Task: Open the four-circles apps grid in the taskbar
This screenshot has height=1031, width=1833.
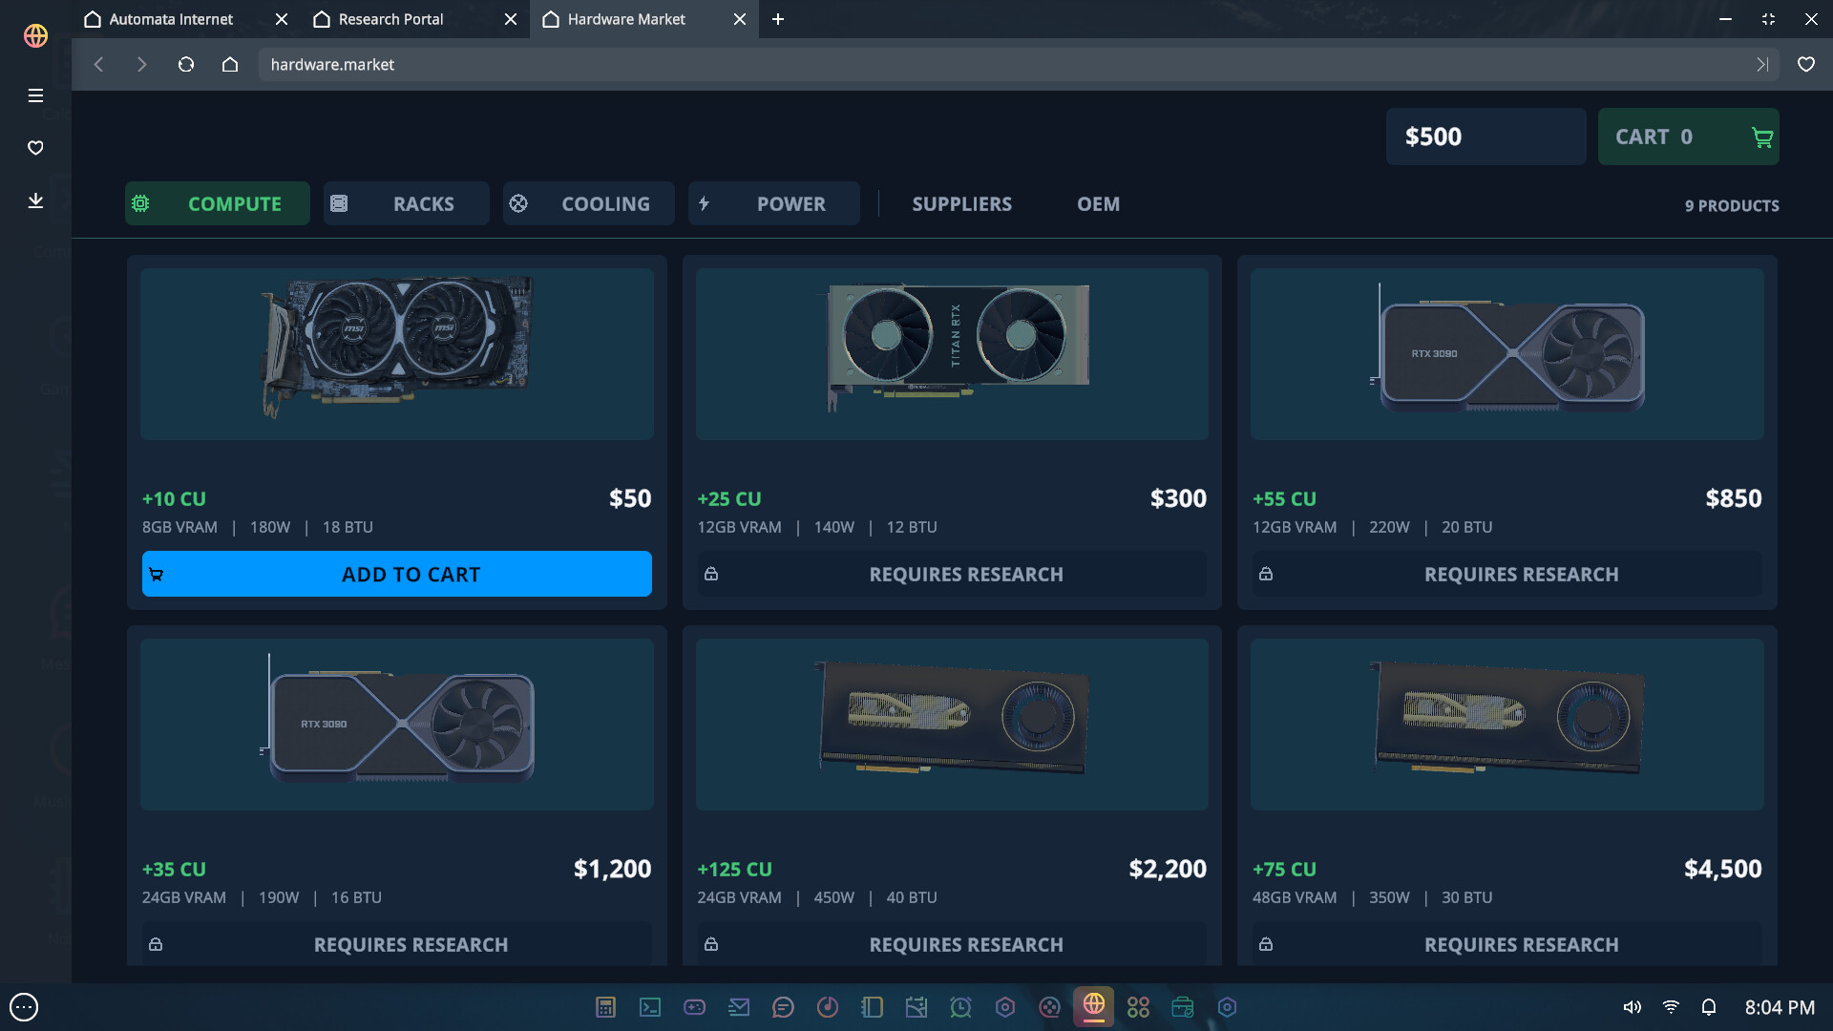Action: tap(1138, 1007)
